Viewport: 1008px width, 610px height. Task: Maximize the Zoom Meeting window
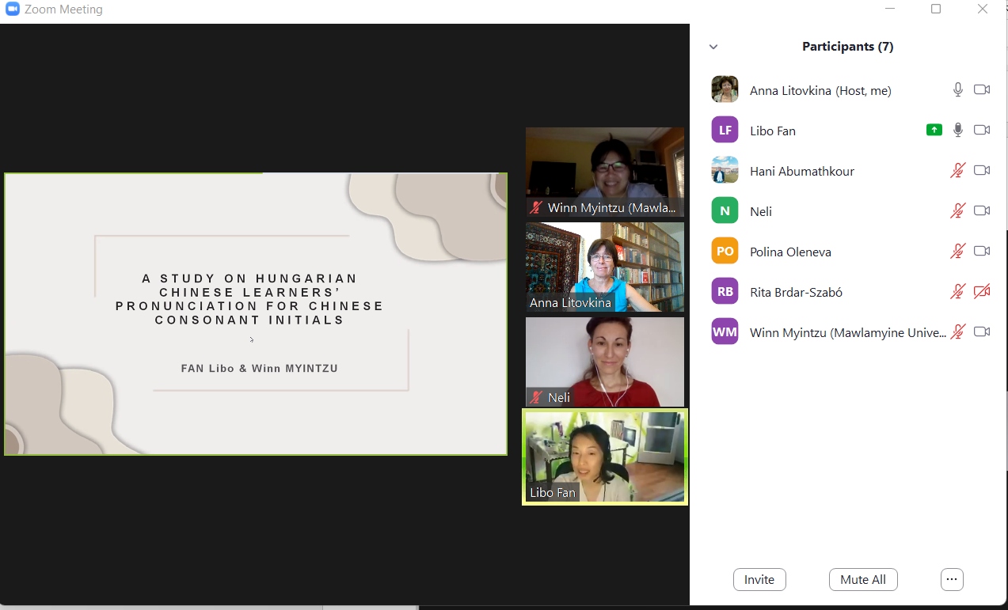[x=936, y=9]
